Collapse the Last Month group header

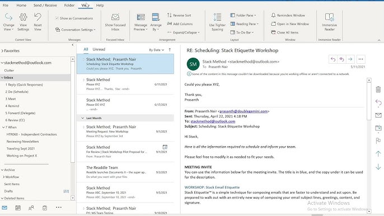click(x=83, y=118)
